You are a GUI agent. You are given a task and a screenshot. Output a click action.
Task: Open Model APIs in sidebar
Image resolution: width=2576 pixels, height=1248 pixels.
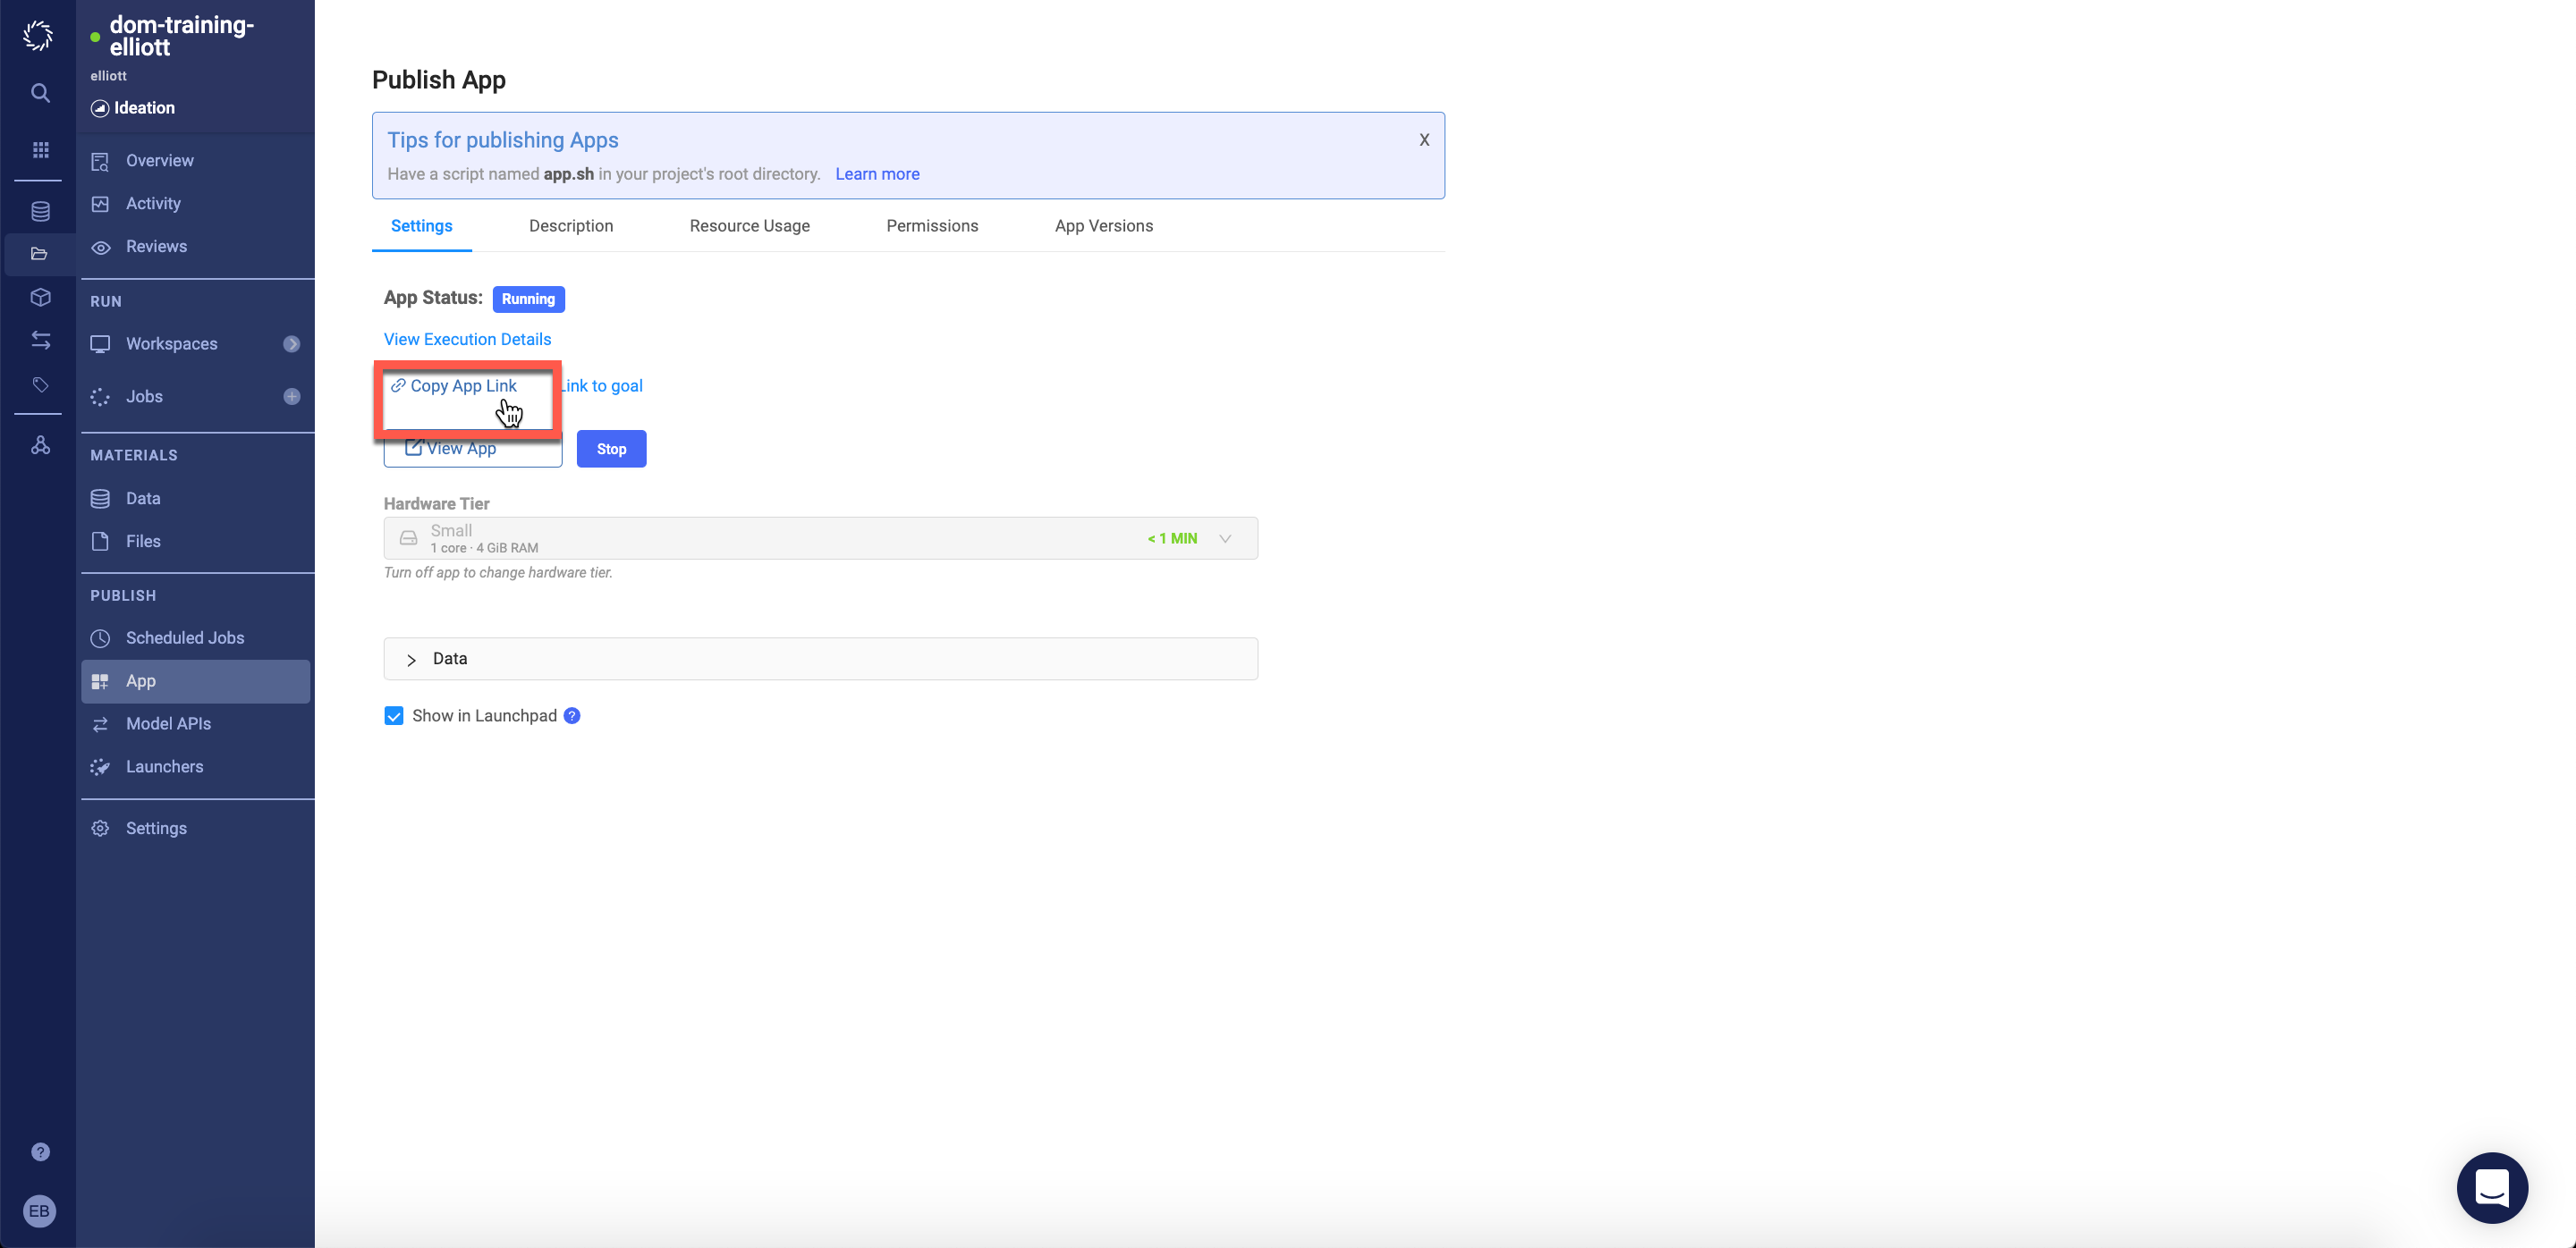tap(168, 723)
